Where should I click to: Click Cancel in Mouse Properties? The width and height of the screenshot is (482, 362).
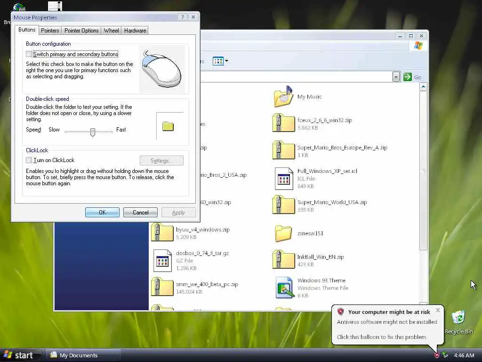(140, 213)
